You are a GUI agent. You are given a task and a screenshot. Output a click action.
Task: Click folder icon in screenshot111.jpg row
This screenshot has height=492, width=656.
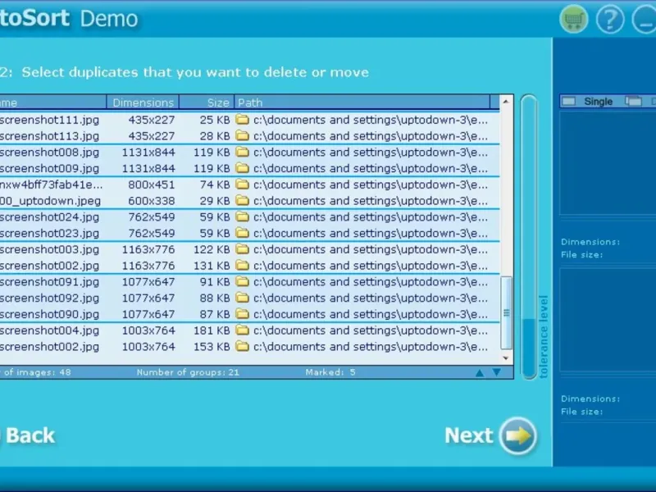coord(242,120)
